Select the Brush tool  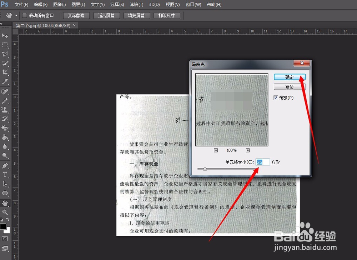(x=5, y=101)
